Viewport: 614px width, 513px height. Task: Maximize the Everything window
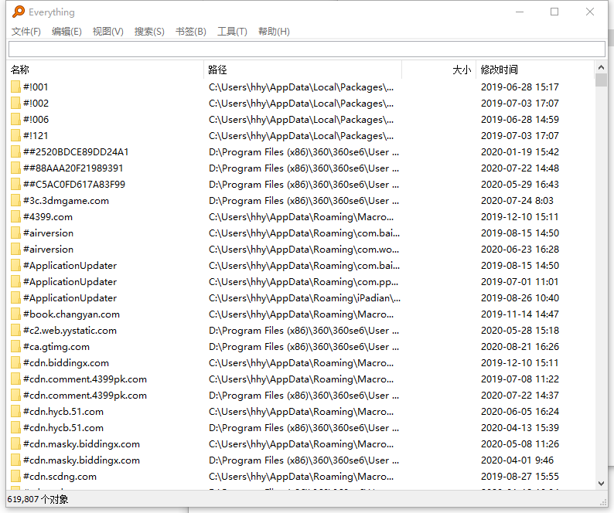[554, 12]
